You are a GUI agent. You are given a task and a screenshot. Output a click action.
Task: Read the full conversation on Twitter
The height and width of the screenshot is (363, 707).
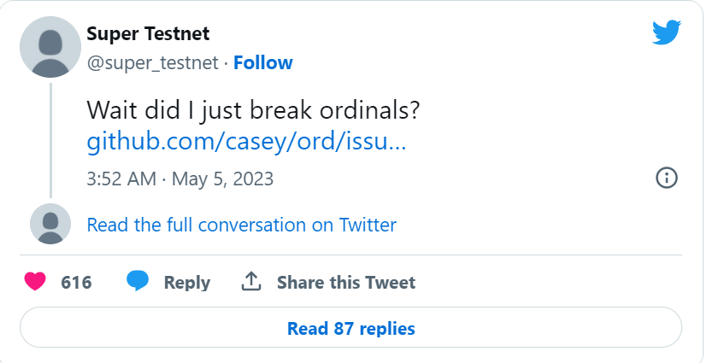pyautogui.click(x=242, y=225)
